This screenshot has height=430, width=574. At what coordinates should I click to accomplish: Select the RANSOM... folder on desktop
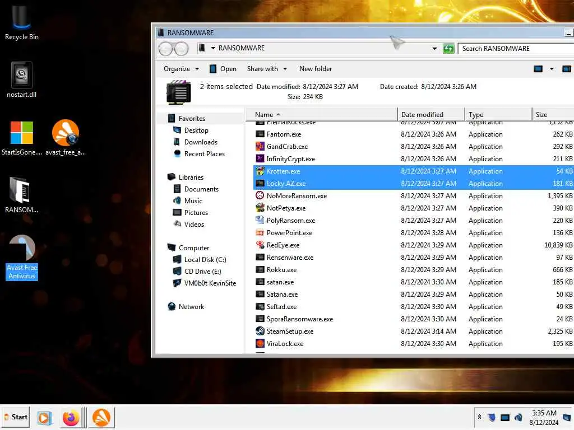22,195
